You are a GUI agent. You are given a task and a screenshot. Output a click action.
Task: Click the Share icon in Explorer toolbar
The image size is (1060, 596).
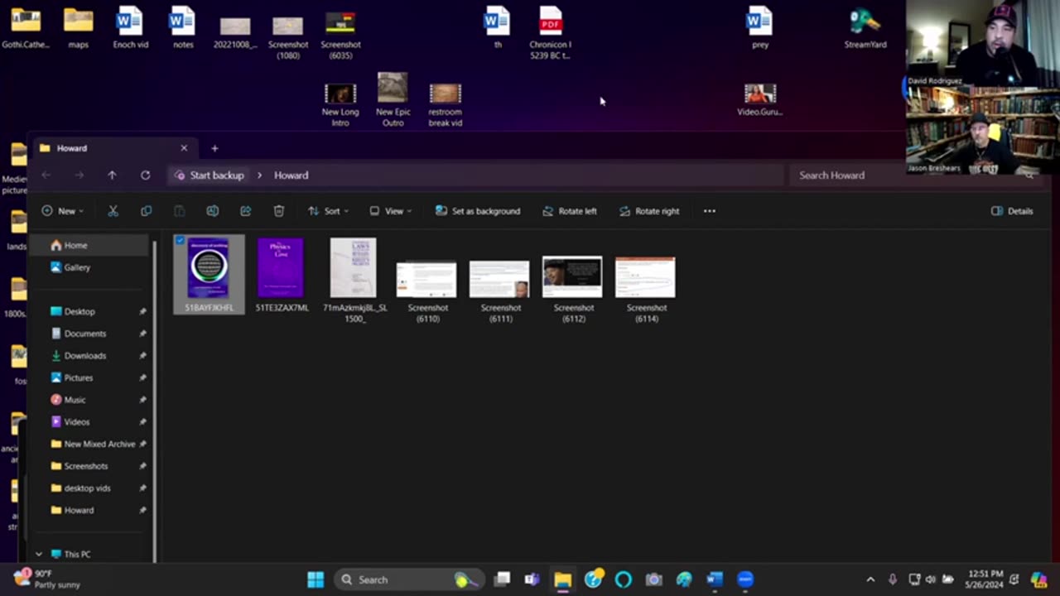point(246,211)
